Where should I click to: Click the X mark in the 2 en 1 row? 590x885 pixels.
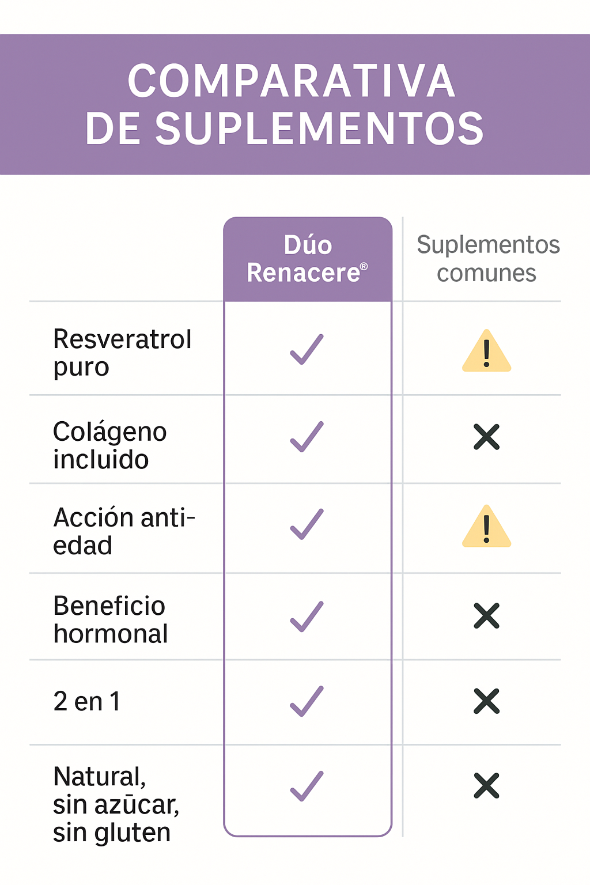click(x=486, y=701)
